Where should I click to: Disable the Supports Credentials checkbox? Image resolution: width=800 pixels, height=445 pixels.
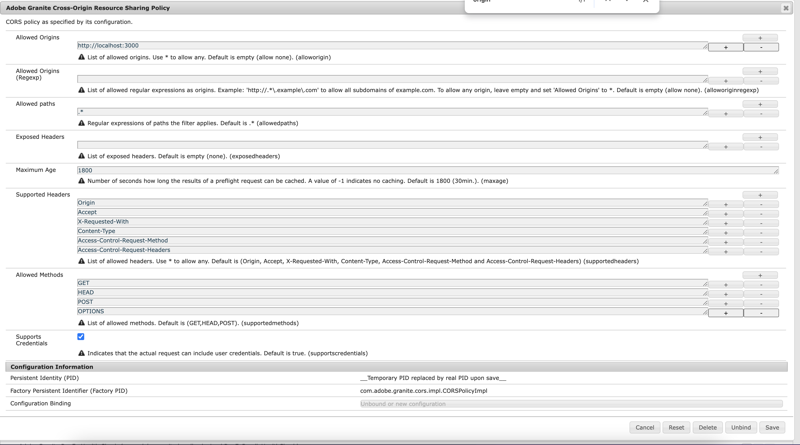81,337
